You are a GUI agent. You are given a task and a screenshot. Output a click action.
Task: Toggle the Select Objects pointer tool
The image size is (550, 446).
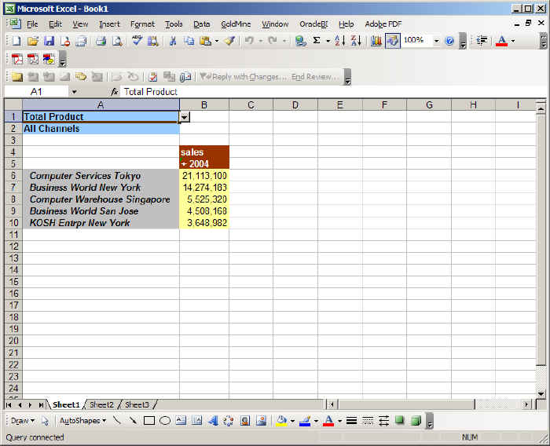tap(45, 420)
